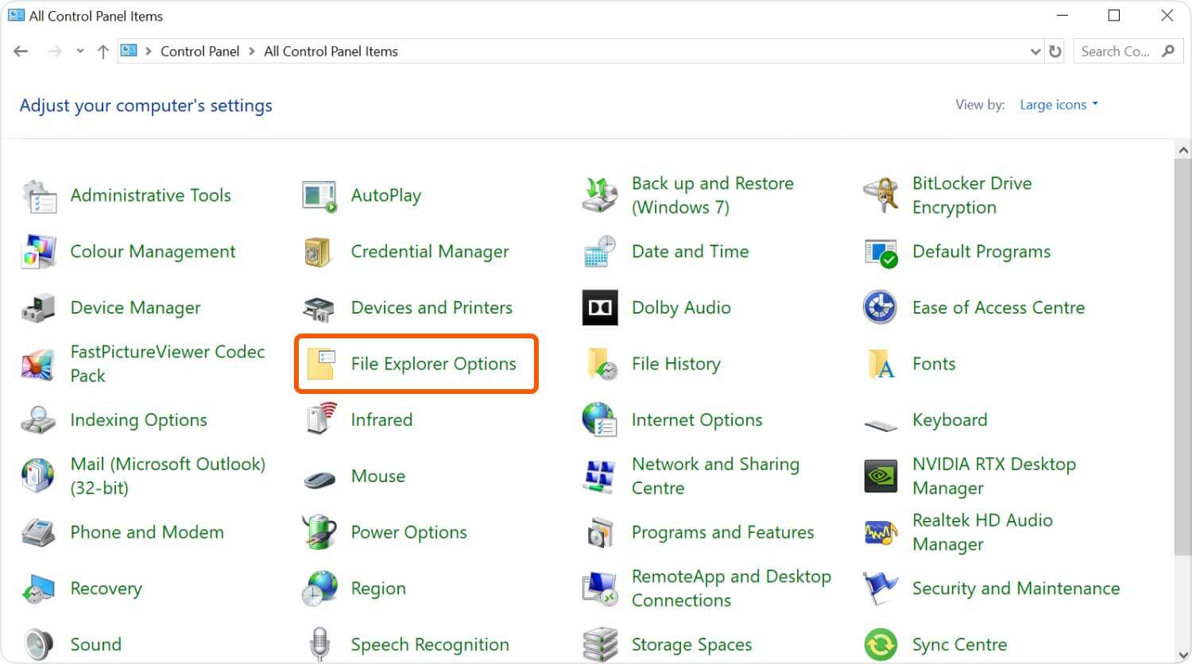Open the Default Programs icon
Screen dimensions: 1192x664
(x=880, y=252)
